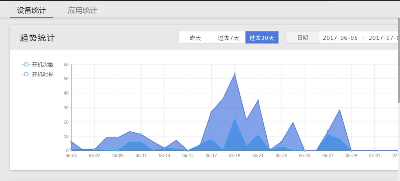
Task: Choose the 过去30天 time range
Action: (x=262, y=38)
